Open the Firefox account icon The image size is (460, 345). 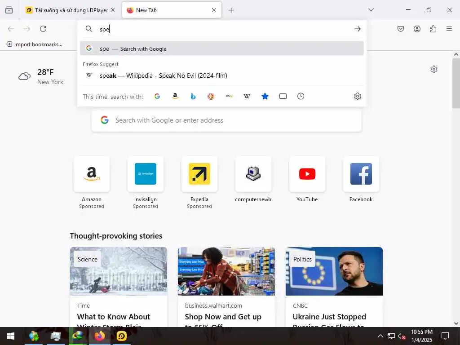point(417,29)
